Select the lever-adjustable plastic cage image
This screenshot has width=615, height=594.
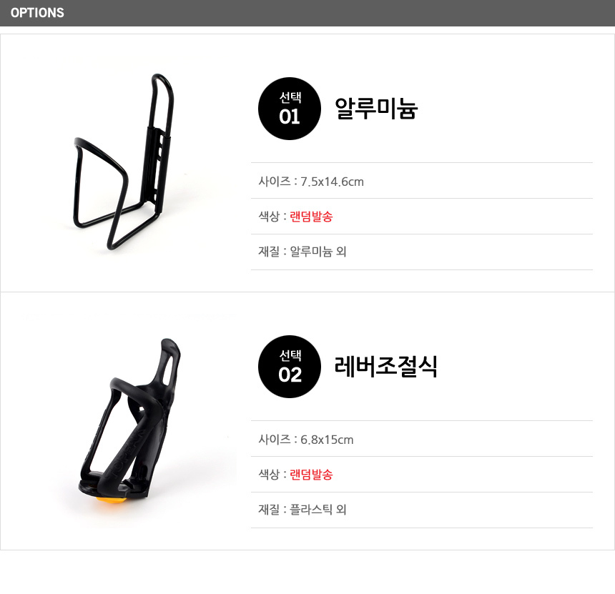pyautogui.click(x=129, y=421)
